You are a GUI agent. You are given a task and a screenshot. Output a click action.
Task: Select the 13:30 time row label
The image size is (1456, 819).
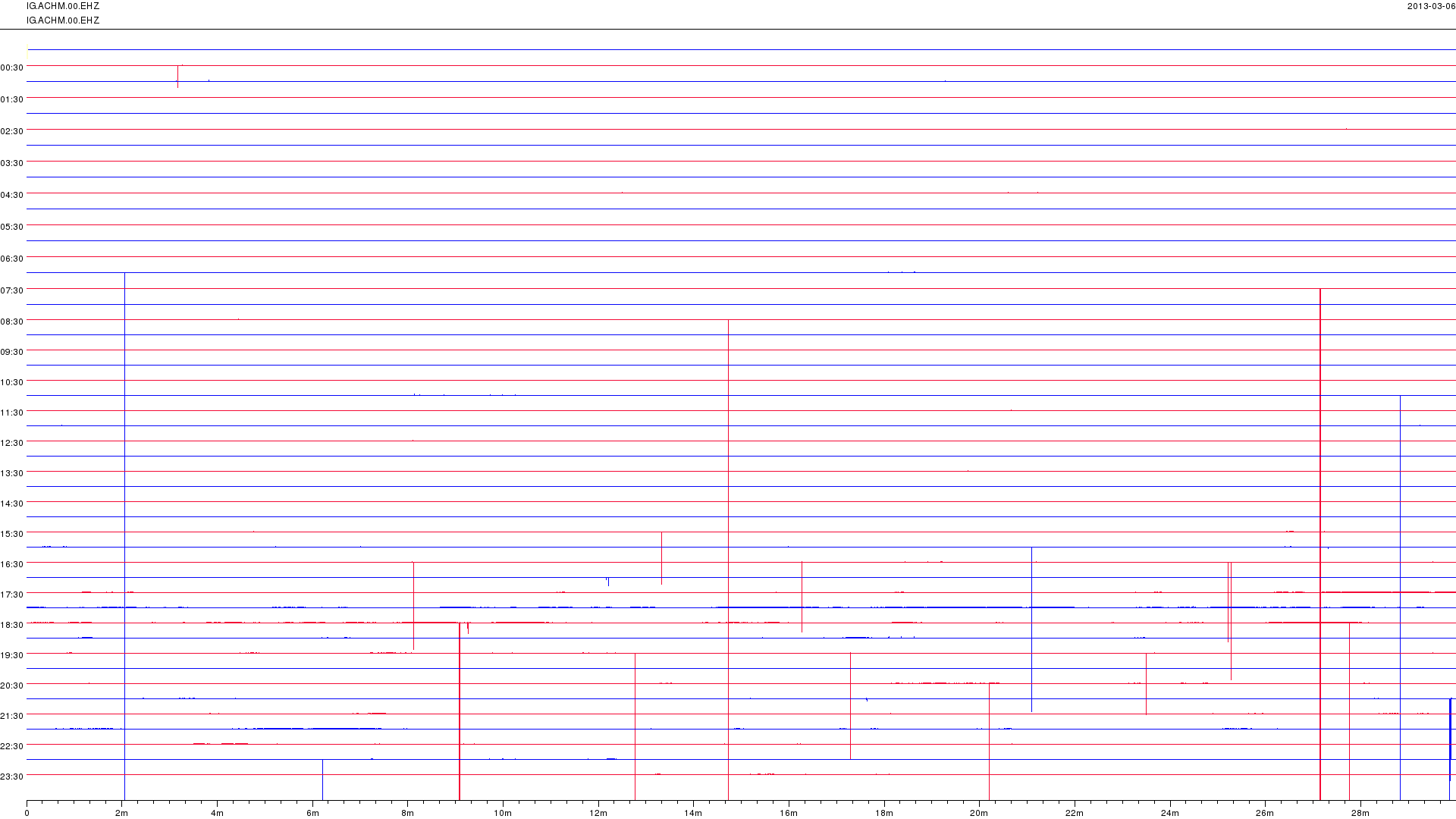tap(12, 473)
